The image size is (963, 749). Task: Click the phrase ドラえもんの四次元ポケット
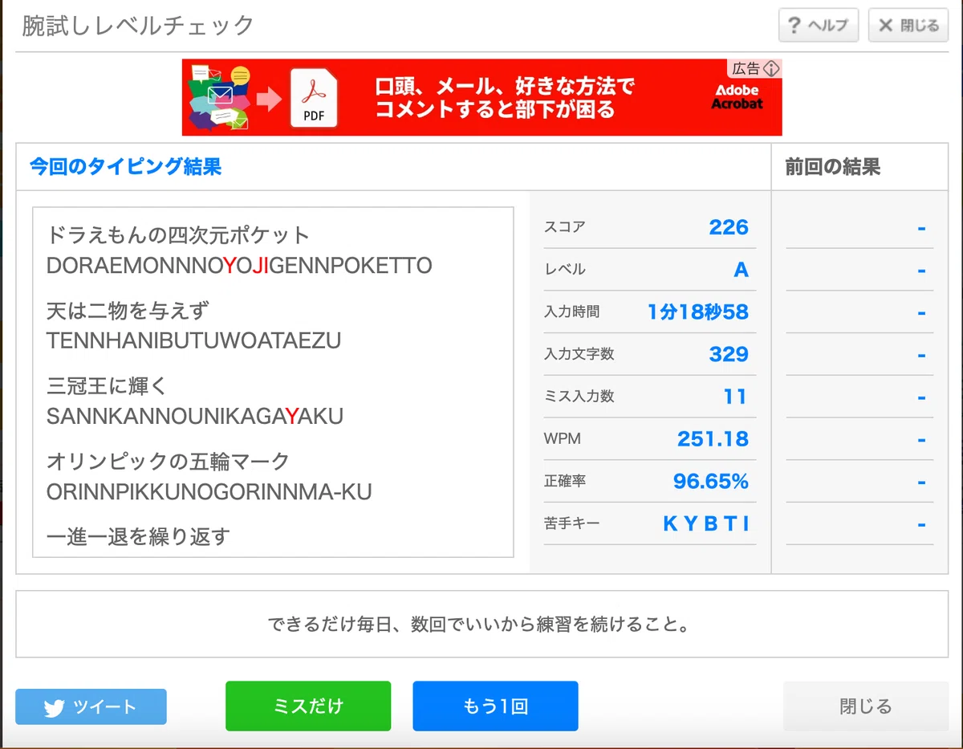pyautogui.click(x=178, y=235)
